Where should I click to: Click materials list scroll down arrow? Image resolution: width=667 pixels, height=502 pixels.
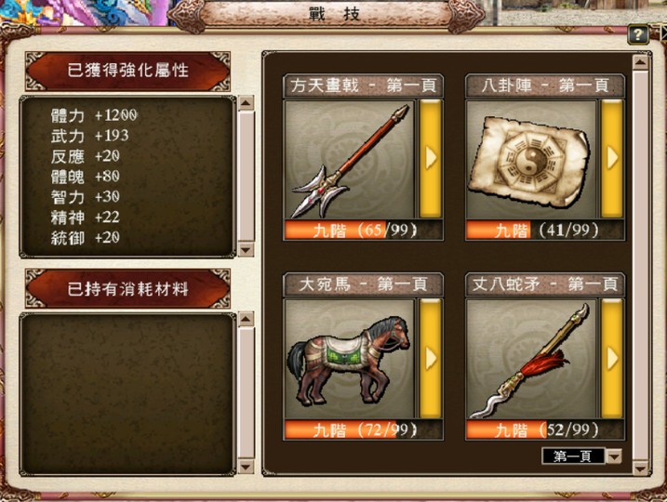[x=246, y=467]
